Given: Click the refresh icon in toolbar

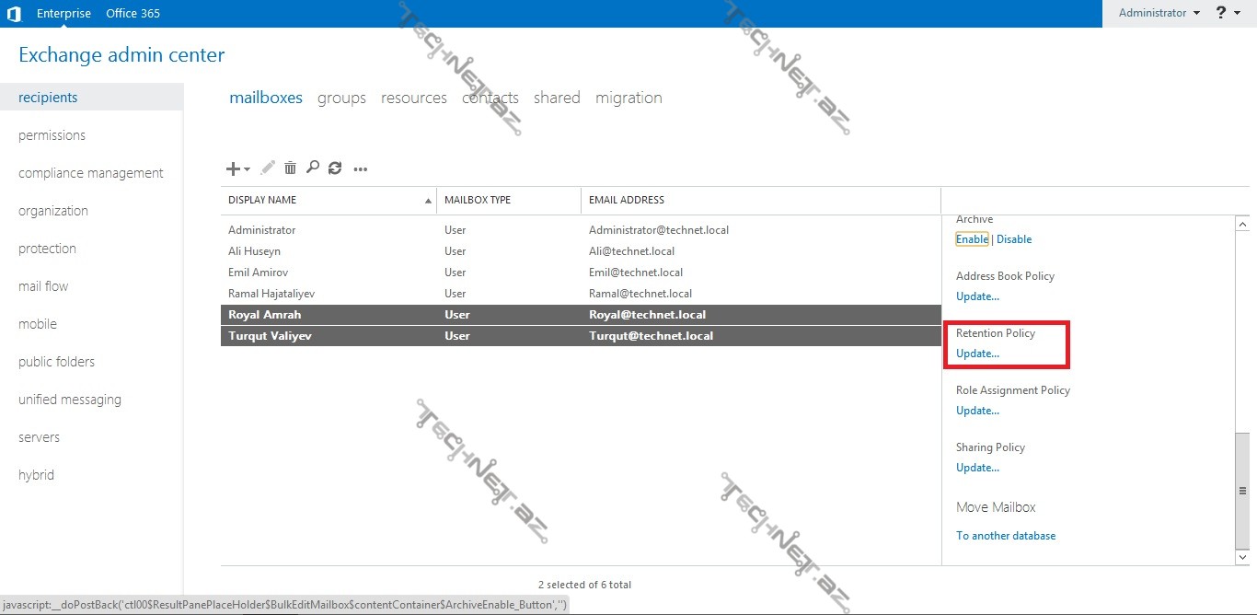Looking at the screenshot, I should tap(335, 168).
